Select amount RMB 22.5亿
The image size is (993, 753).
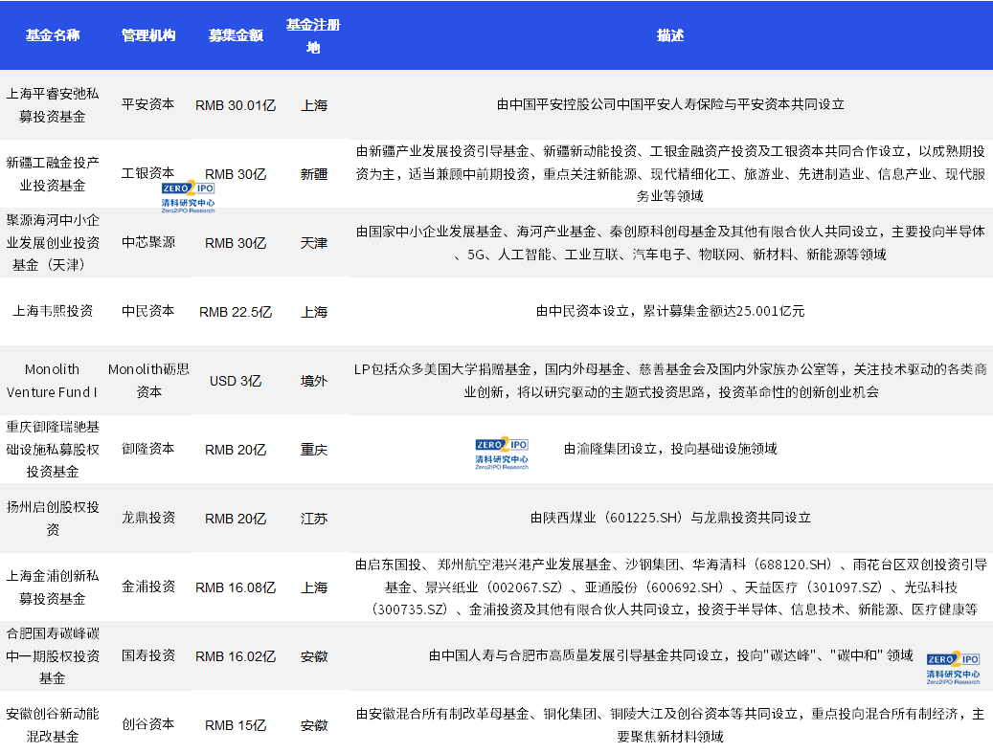coord(236,312)
